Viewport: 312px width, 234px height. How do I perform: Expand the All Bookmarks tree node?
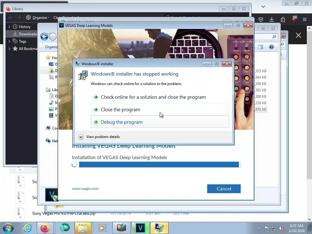(x=9, y=48)
